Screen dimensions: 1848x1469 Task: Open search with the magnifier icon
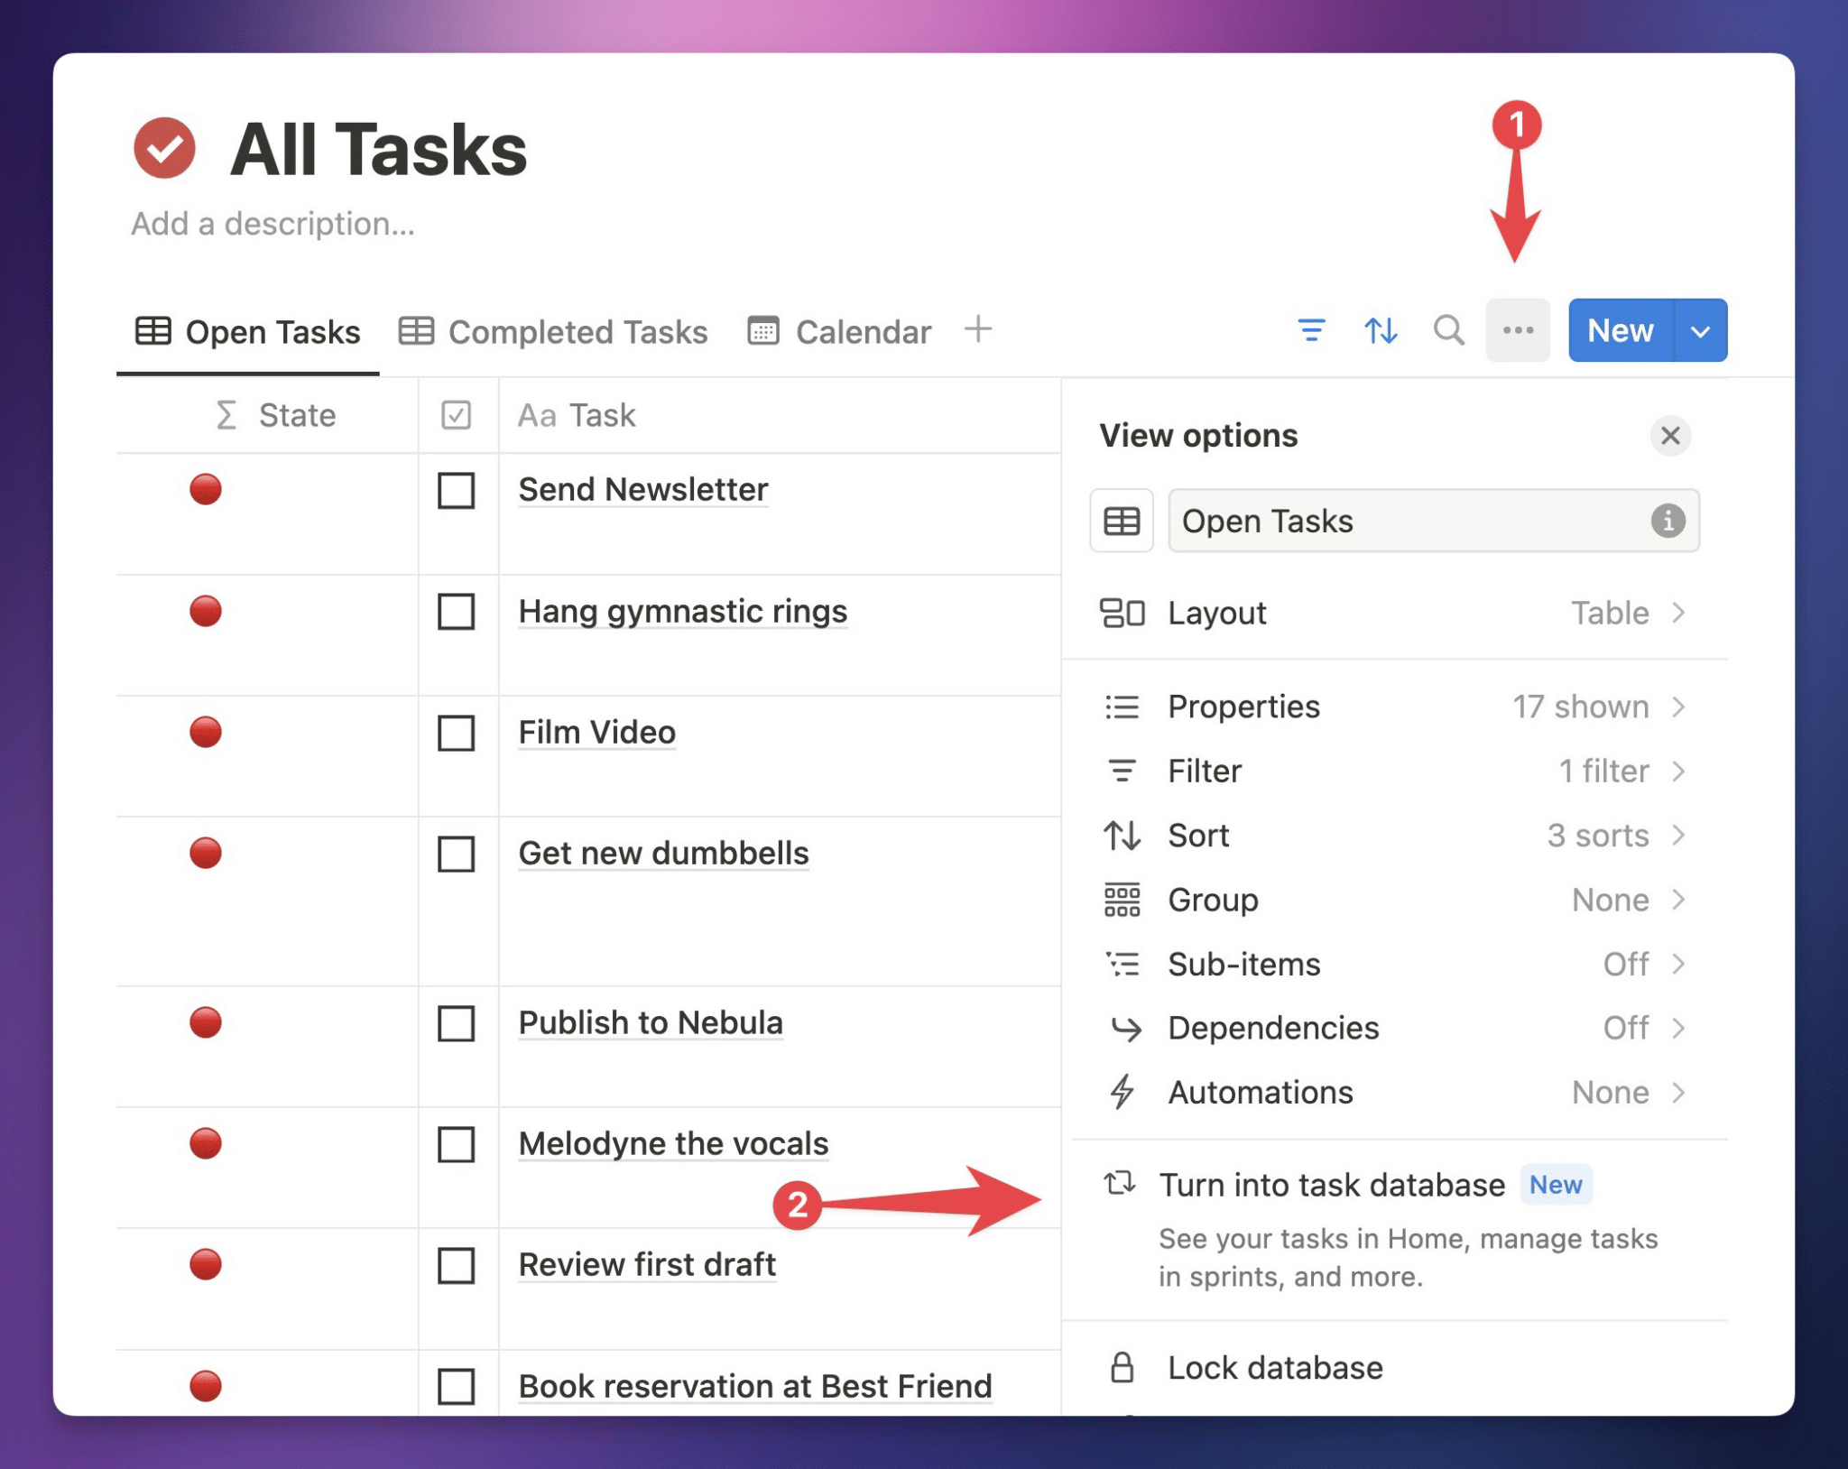coord(1448,330)
